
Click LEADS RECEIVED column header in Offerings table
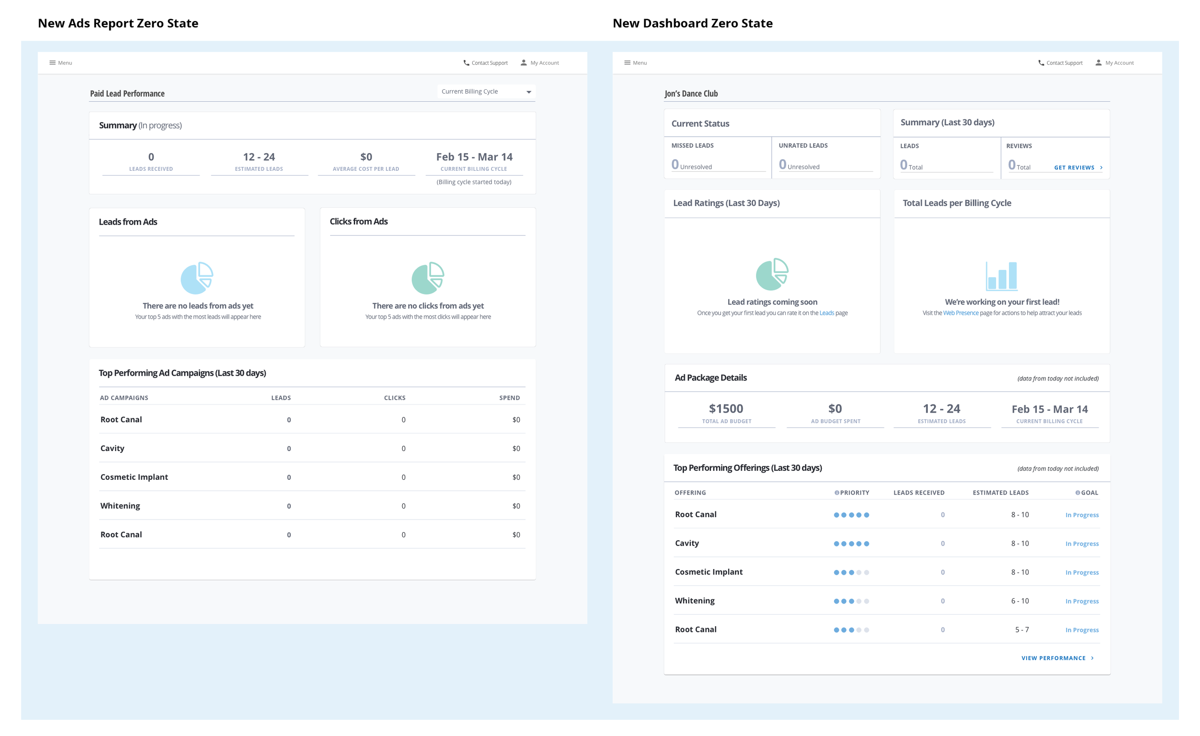click(919, 493)
